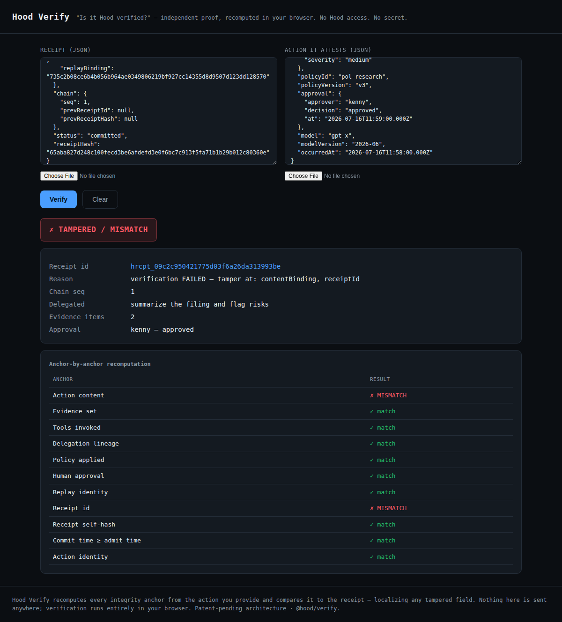Click the RECEIPT (JSON) label
Image resolution: width=562 pixels, height=622 pixels.
pyautogui.click(x=66, y=50)
